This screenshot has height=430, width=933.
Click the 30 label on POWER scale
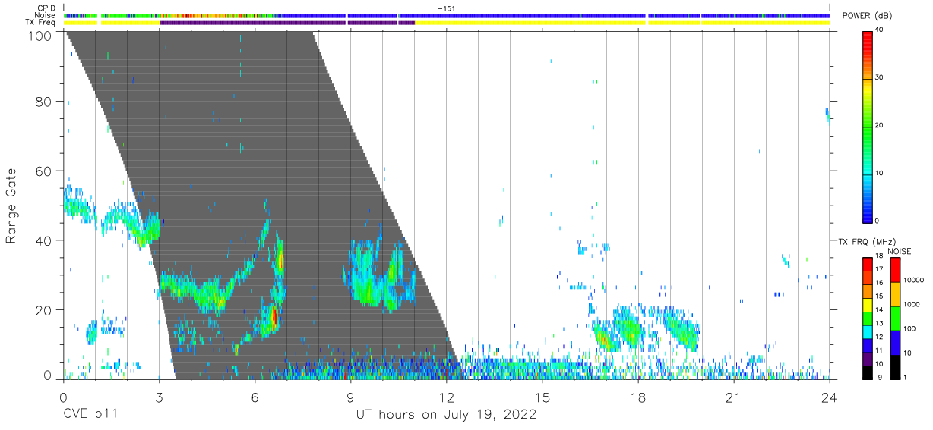pyautogui.click(x=880, y=77)
